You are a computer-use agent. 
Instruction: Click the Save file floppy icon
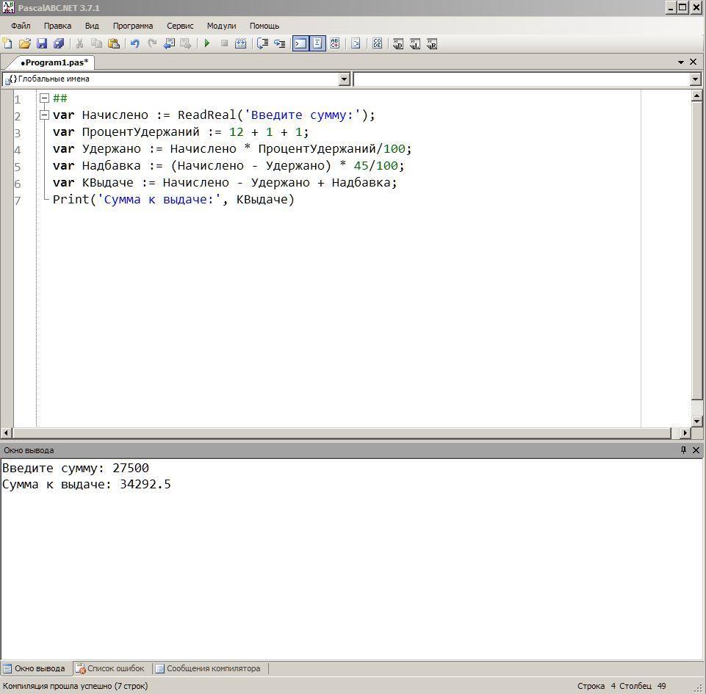pyautogui.click(x=42, y=44)
